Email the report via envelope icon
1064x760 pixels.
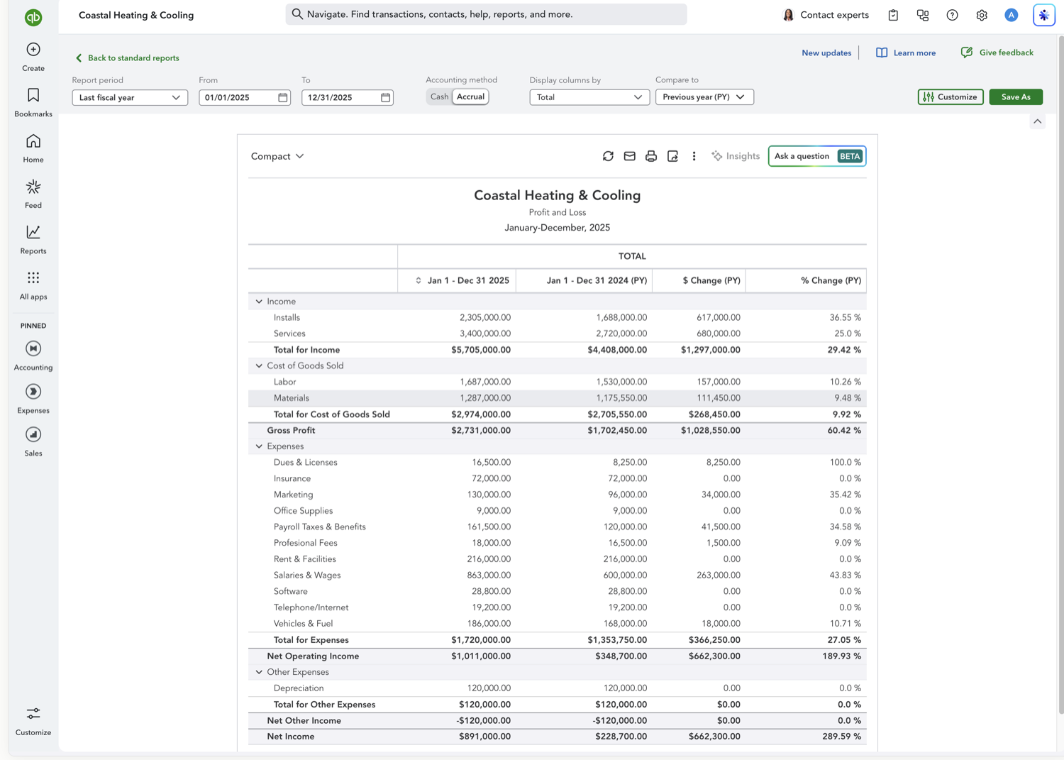629,156
